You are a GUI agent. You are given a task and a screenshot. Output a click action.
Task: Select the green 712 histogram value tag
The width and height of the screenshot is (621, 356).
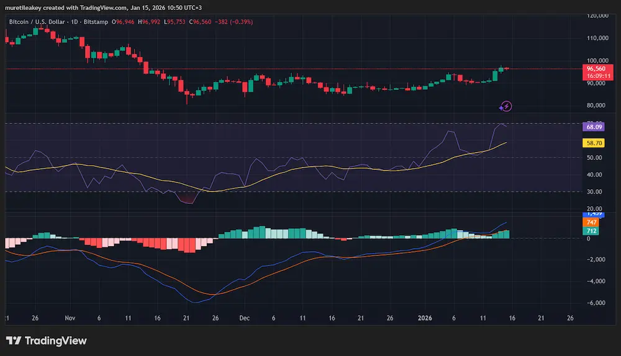[x=591, y=231]
